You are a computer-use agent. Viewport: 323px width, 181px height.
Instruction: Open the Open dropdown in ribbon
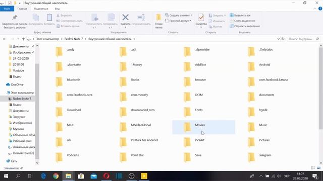pos(217,16)
